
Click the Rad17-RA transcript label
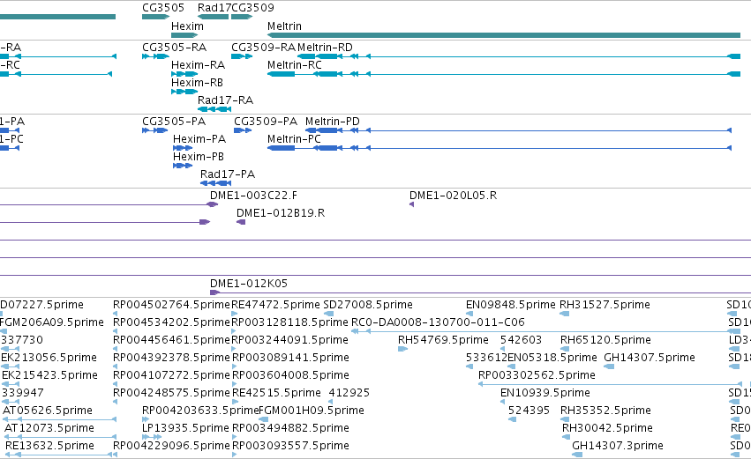(x=225, y=100)
